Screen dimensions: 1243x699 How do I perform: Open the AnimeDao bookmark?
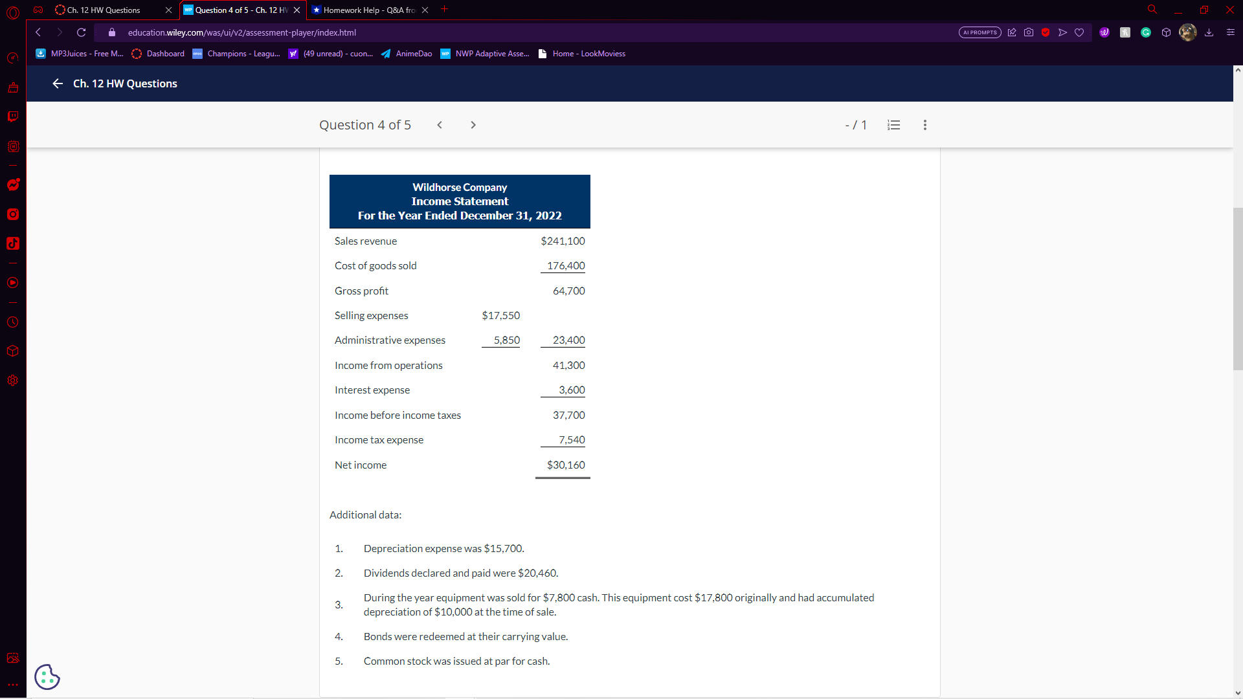tap(407, 54)
